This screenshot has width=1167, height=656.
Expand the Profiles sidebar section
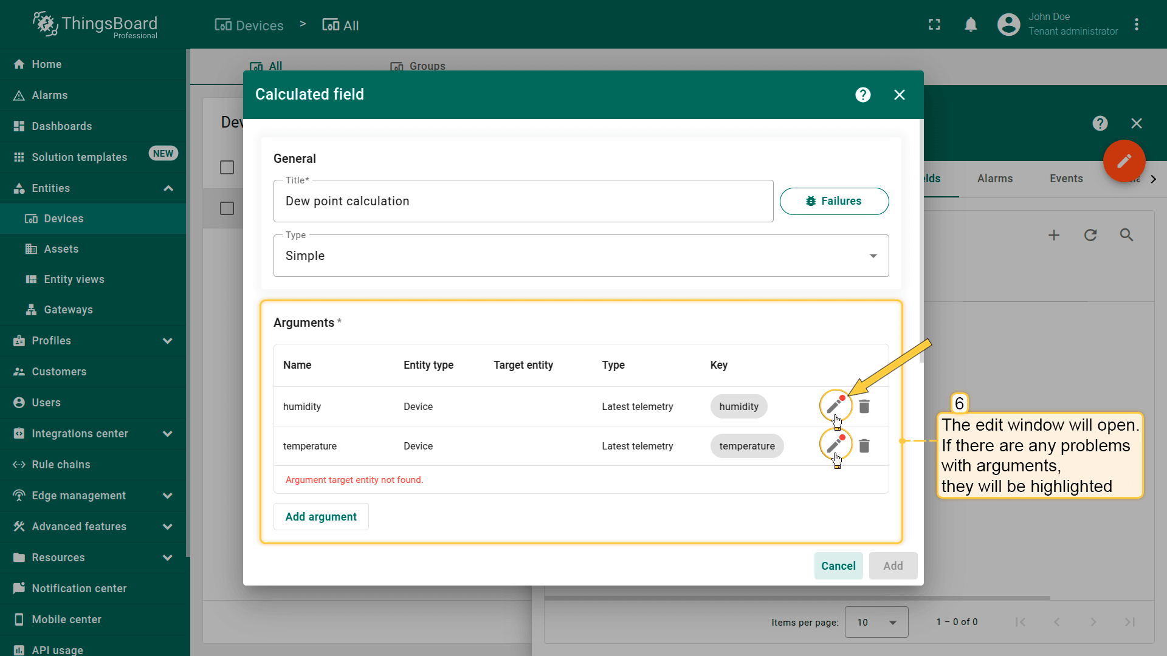click(x=168, y=341)
